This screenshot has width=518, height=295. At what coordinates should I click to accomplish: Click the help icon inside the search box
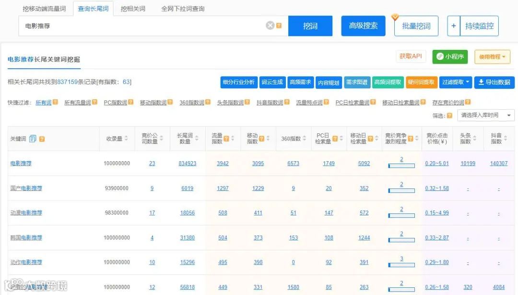279,25
